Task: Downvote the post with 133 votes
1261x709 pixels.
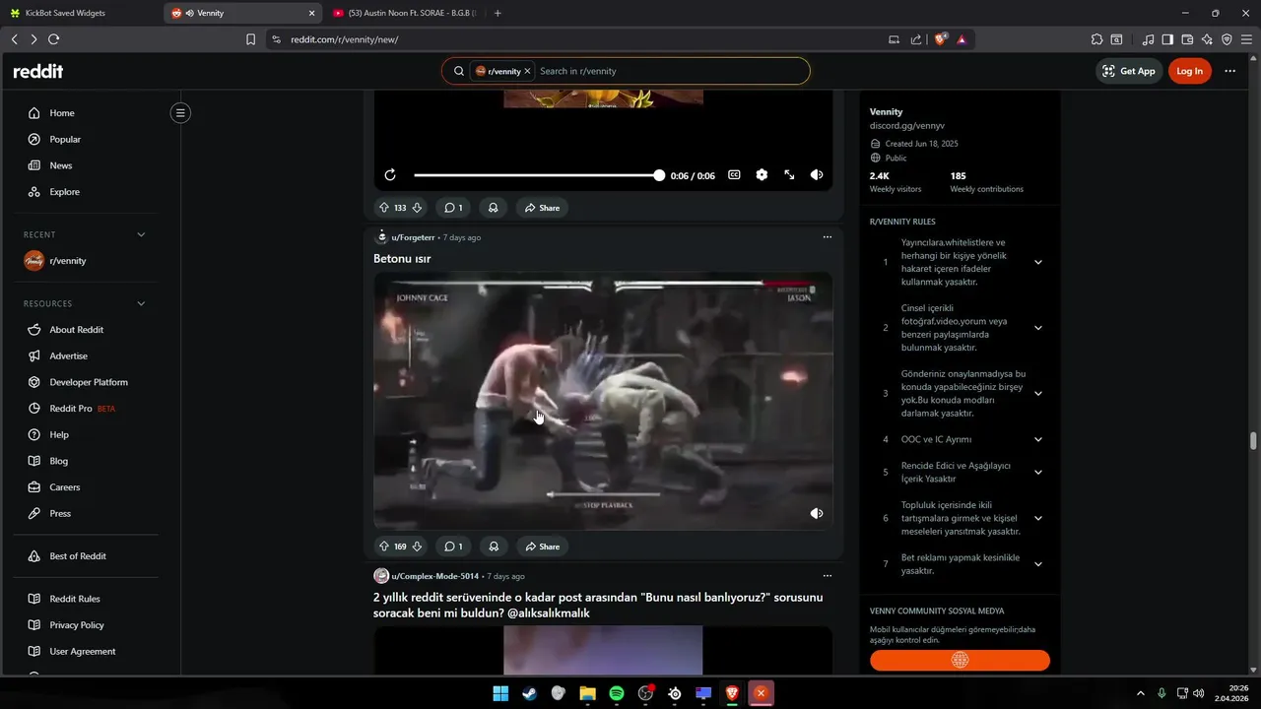Action: click(417, 208)
